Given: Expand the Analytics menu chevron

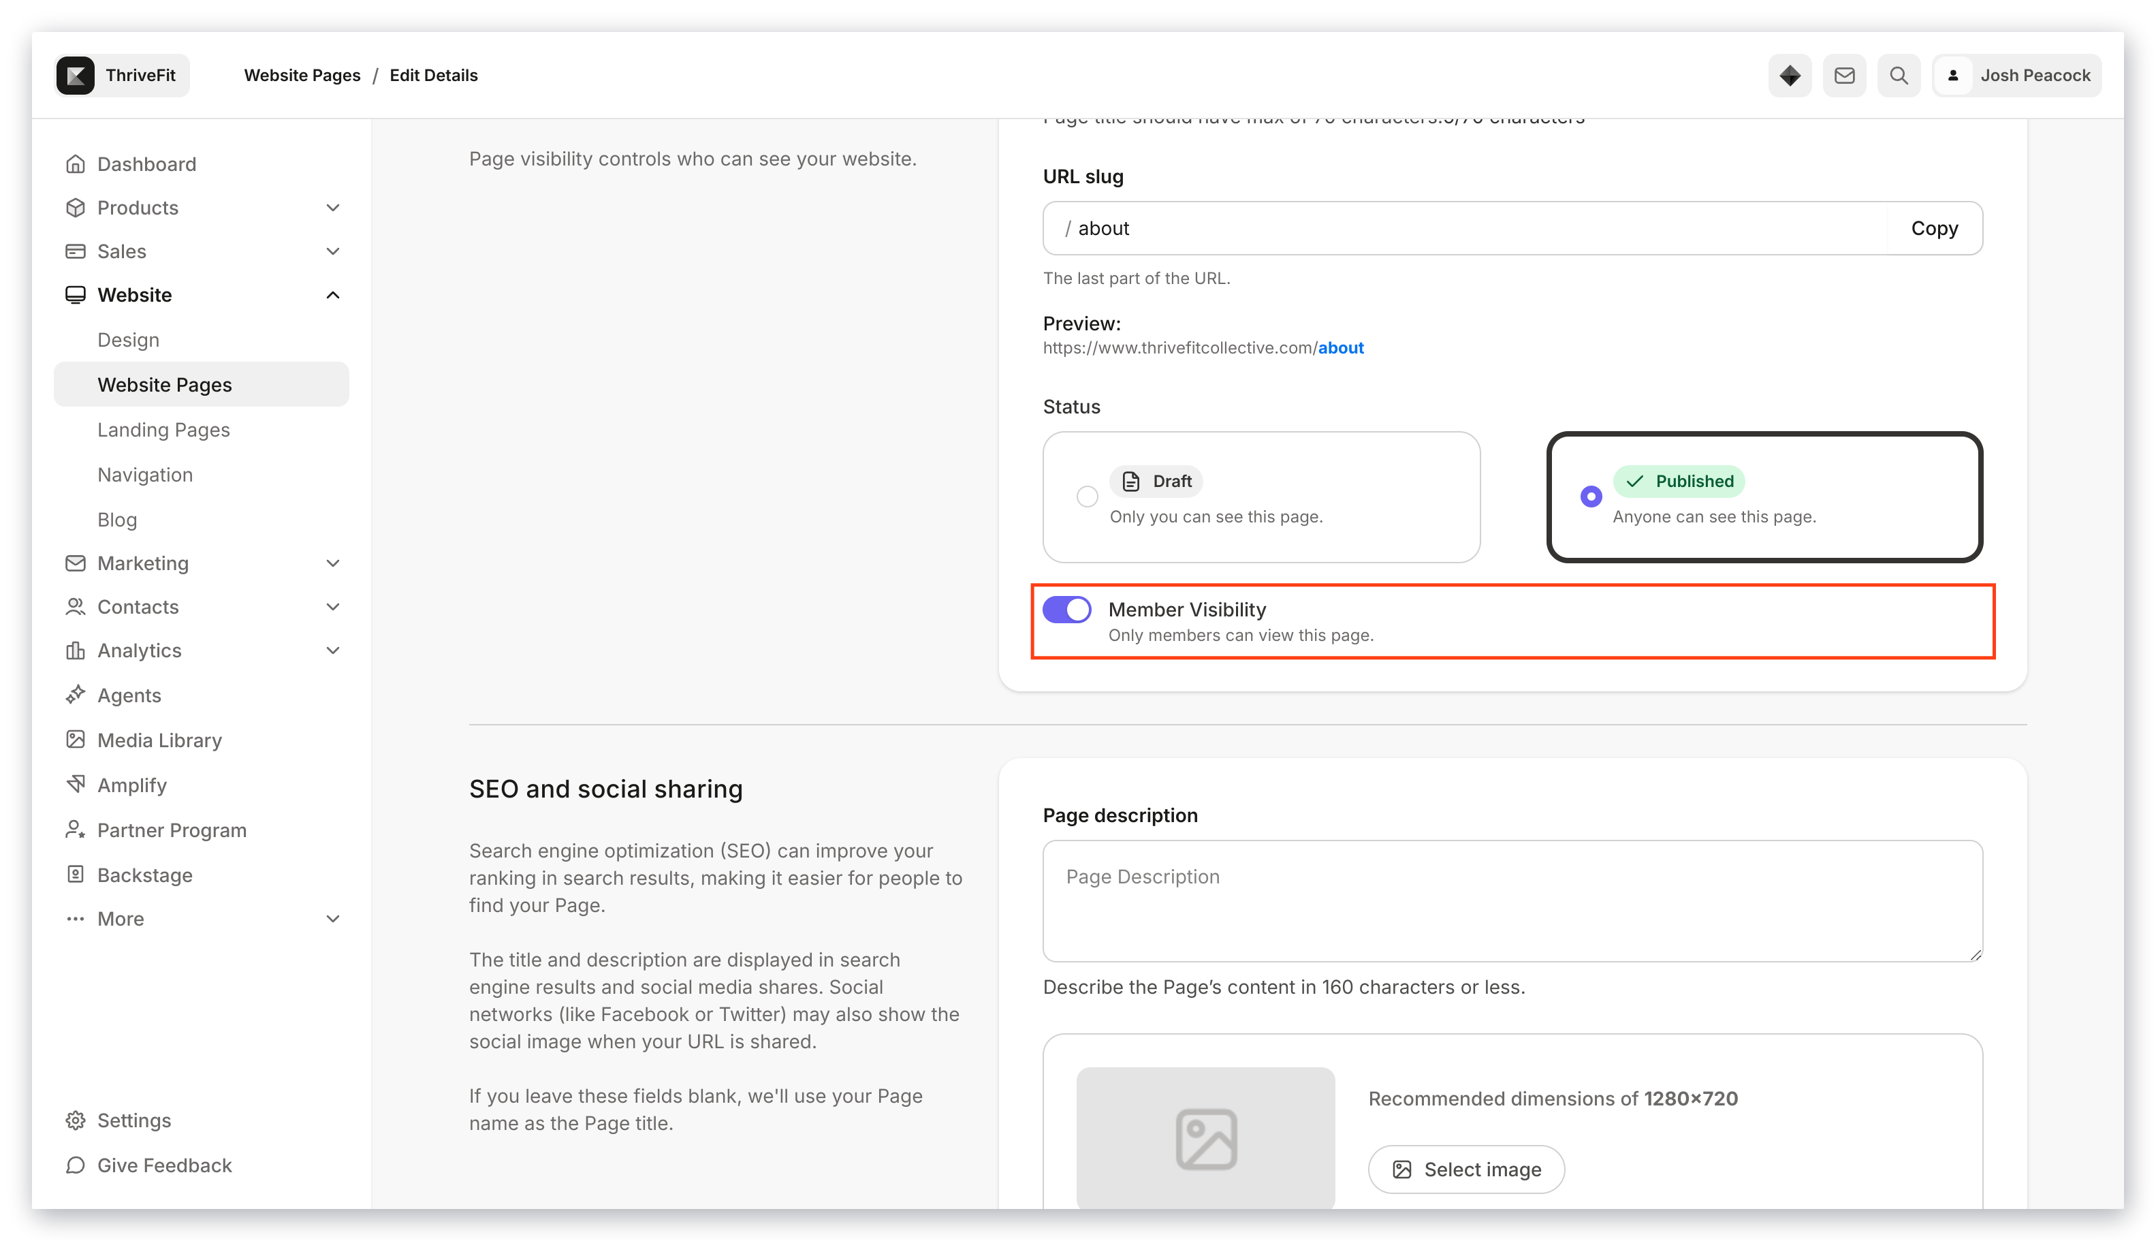Looking at the screenshot, I should coord(333,650).
